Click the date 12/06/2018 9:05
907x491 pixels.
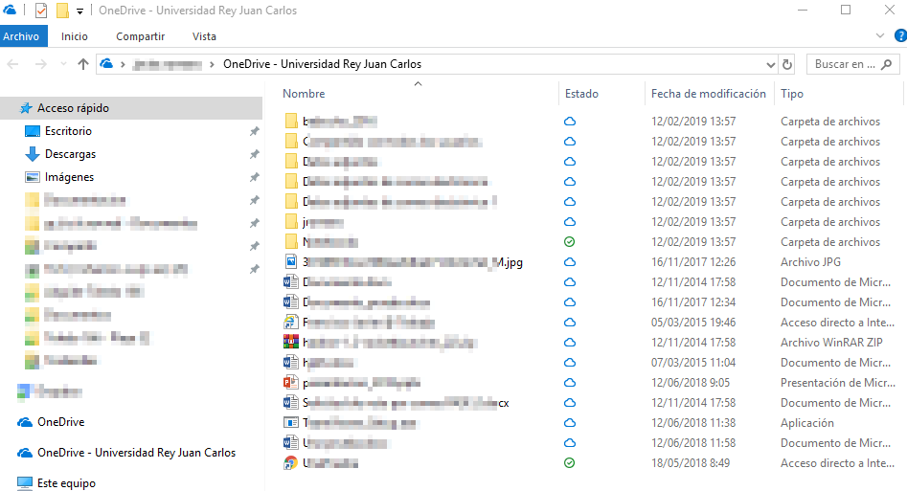(691, 383)
